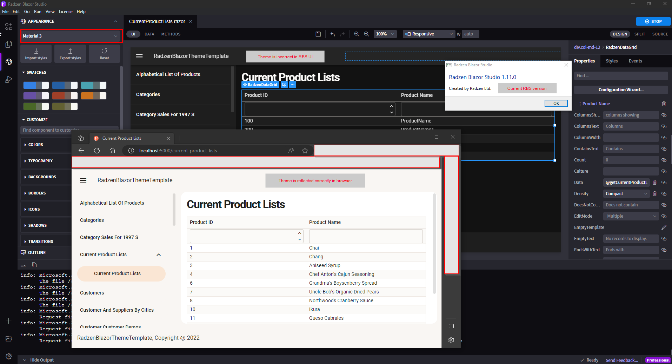Image resolution: width=672 pixels, height=364 pixels.
Task: Switch to the Styles tab in Properties panel
Action: pyautogui.click(x=611, y=61)
